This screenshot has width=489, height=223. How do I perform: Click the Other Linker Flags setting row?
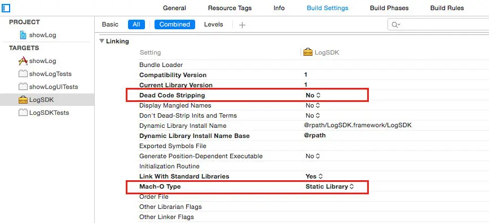pyautogui.click(x=313, y=217)
